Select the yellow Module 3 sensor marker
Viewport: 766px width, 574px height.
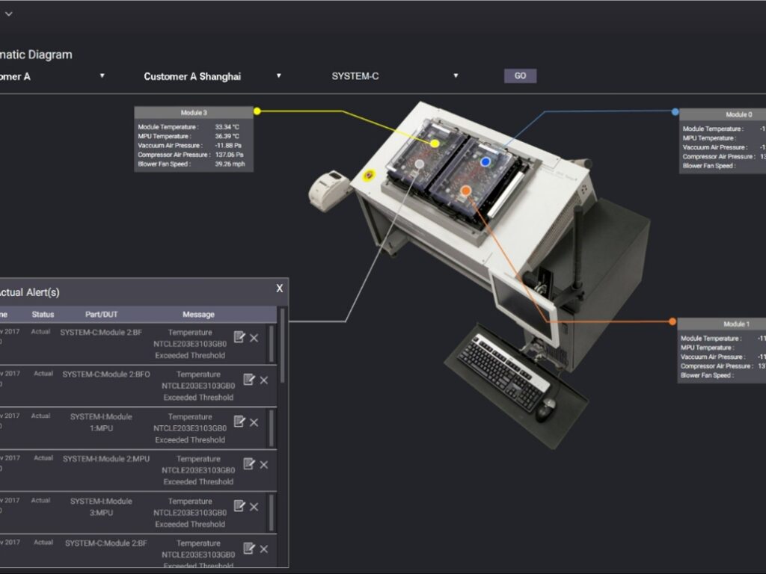click(435, 143)
